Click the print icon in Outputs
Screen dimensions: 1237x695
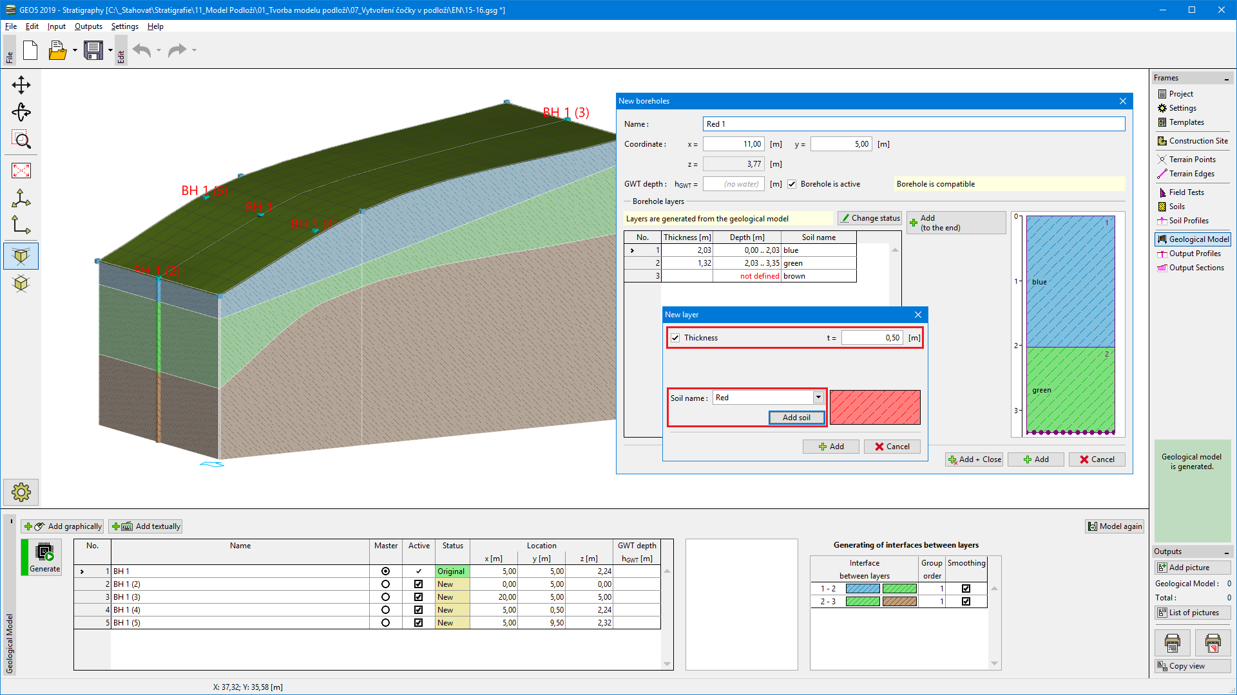[1172, 642]
